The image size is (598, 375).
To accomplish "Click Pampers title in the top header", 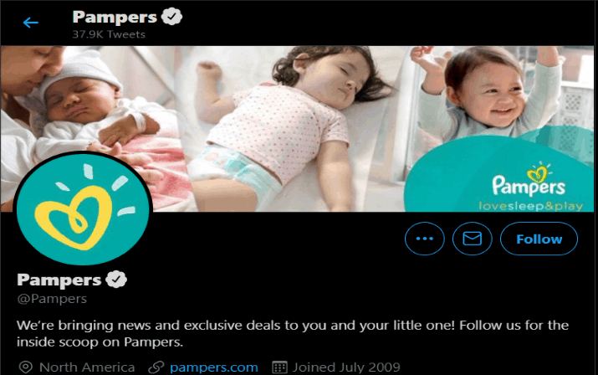I will tap(115, 18).
